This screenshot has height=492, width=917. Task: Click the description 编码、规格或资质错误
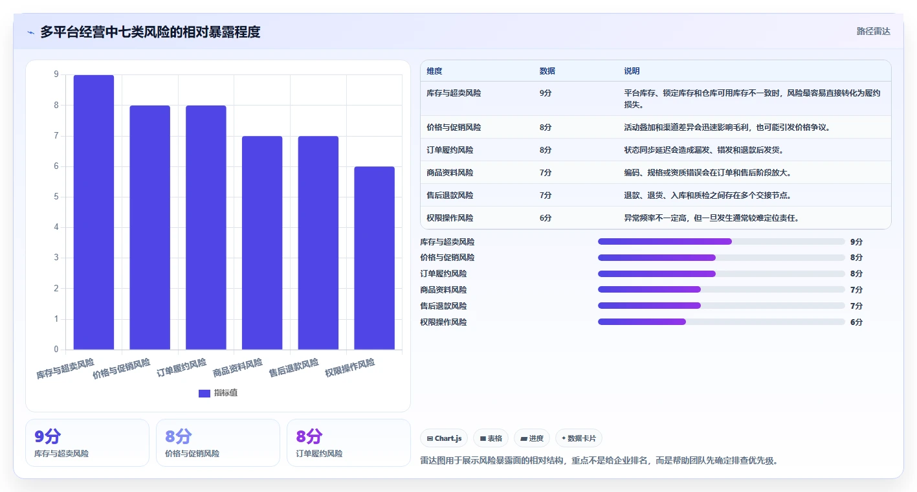click(707, 173)
